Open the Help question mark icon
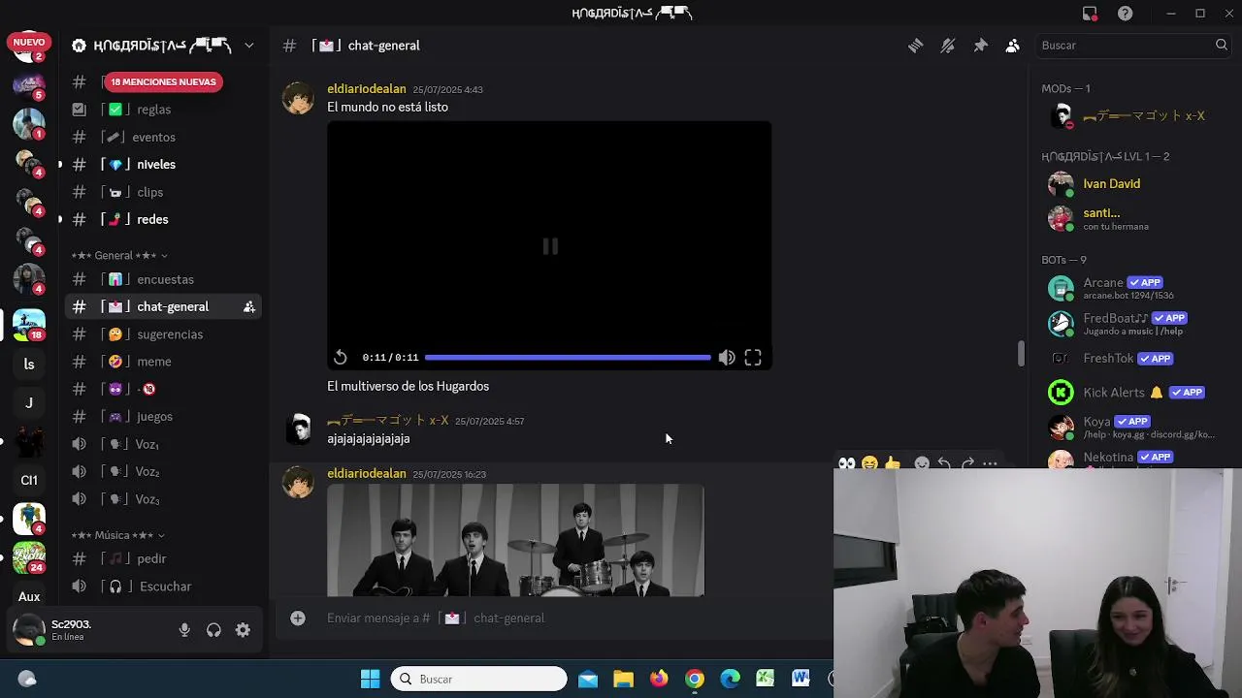 click(x=1125, y=14)
